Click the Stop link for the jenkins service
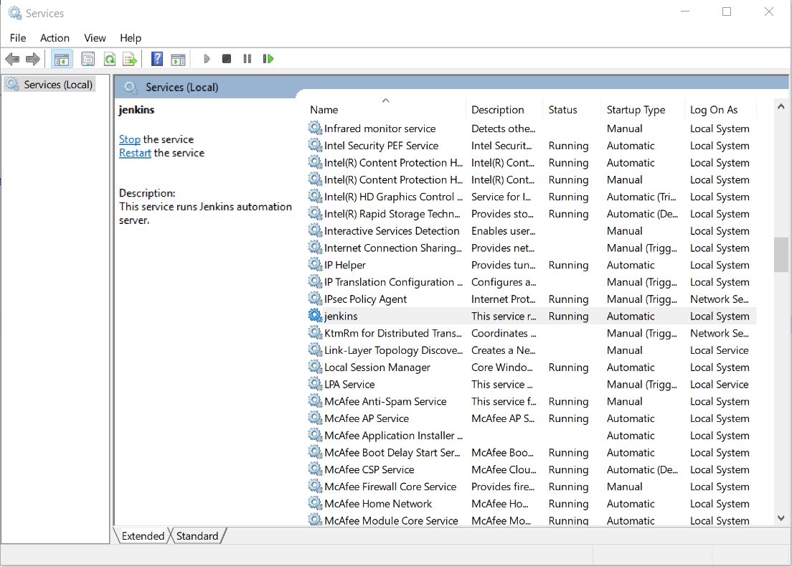Screen dimensions: 792x567 130,139
